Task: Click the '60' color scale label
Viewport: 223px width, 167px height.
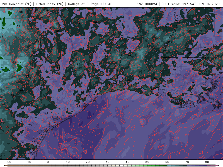Action: [x=167, y=162]
